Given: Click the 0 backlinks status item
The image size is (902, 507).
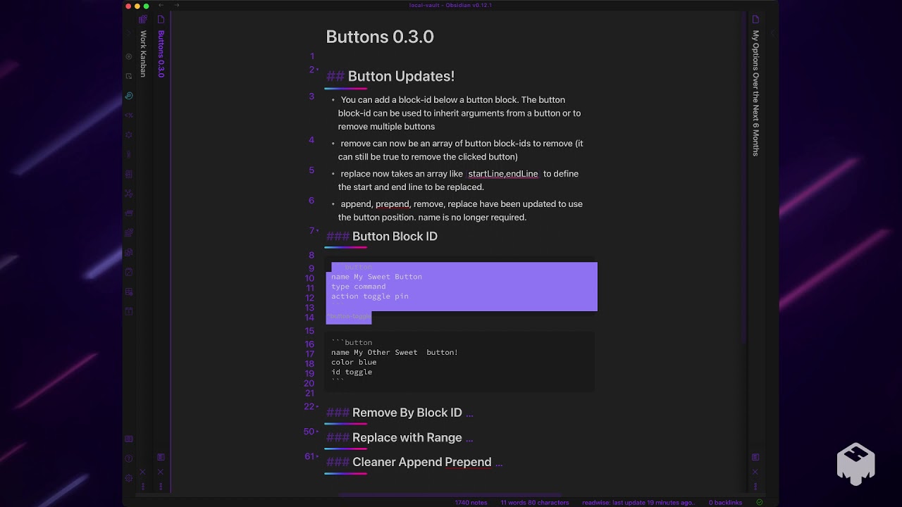Looking at the screenshot, I should click(725, 503).
